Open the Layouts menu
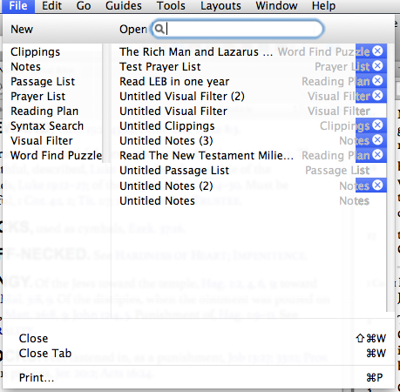The image size is (400, 392). click(220, 6)
